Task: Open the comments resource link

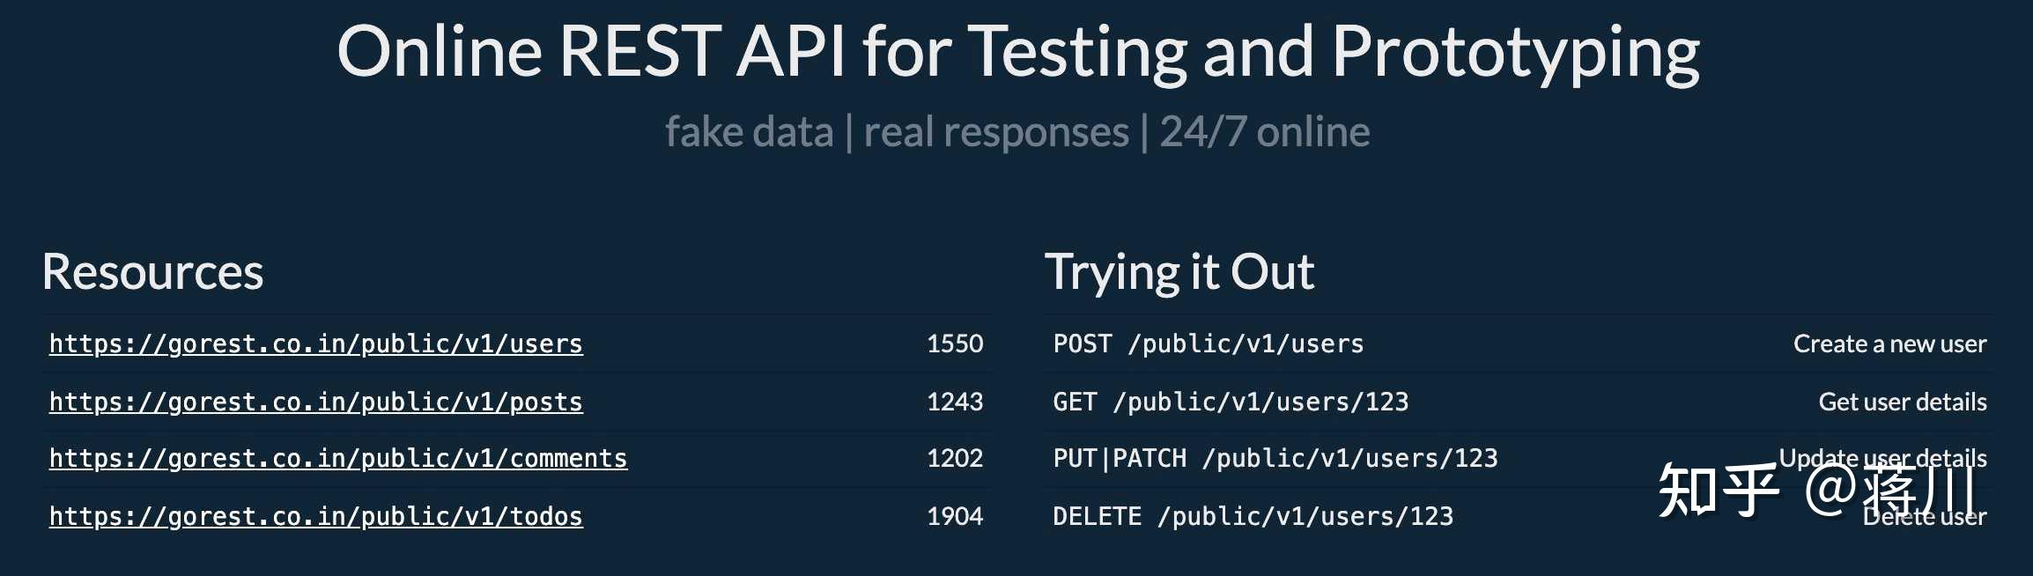Action: [x=337, y=458]
